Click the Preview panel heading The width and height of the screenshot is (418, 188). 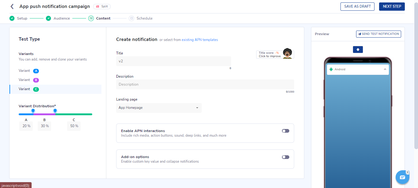click(x=322, y=34)
